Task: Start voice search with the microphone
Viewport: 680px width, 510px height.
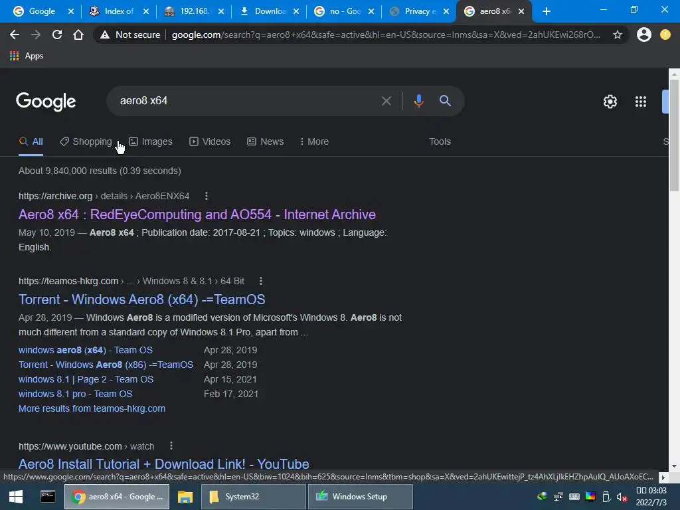Action: coord(418,101)
